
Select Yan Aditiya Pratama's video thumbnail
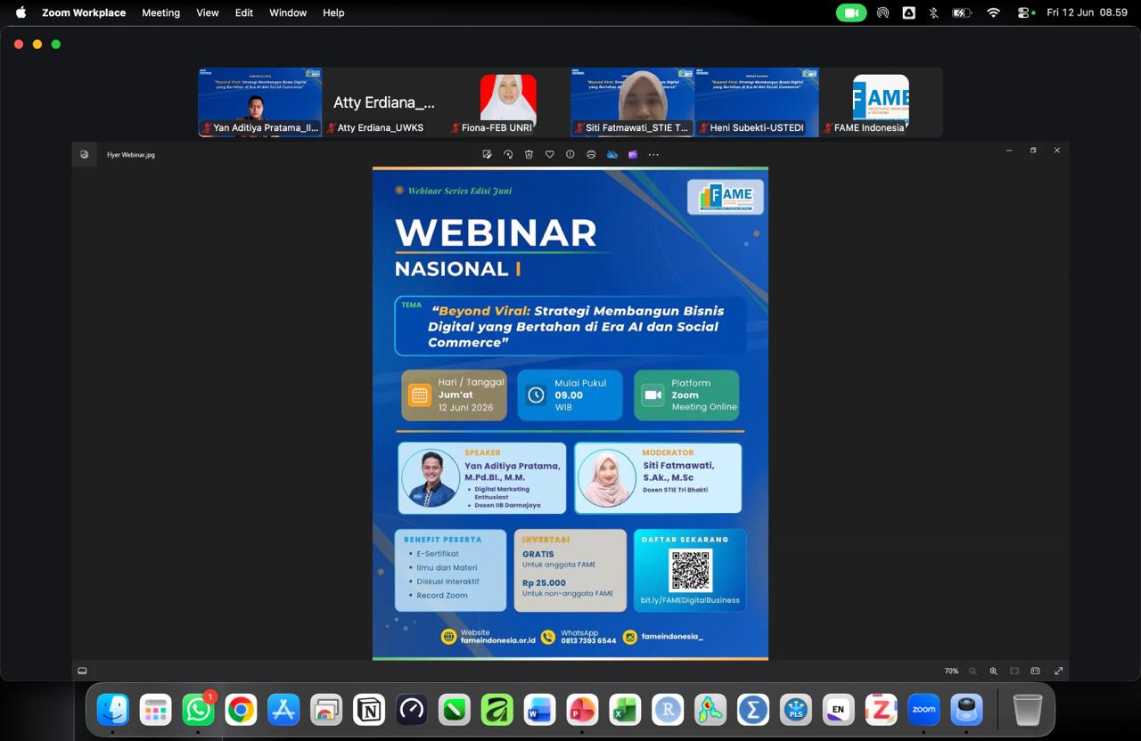259,102
